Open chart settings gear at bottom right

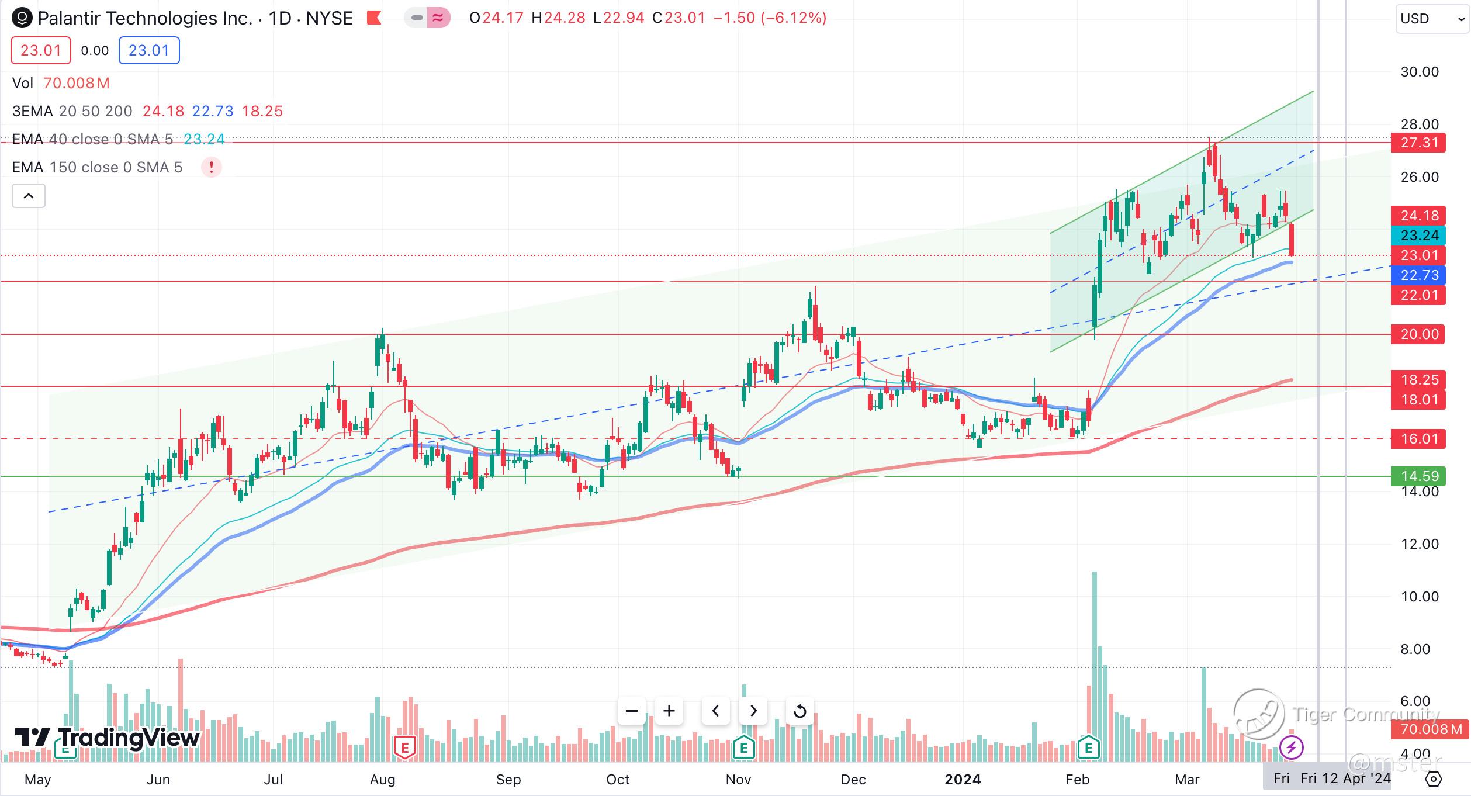[x=1434, y=779]
